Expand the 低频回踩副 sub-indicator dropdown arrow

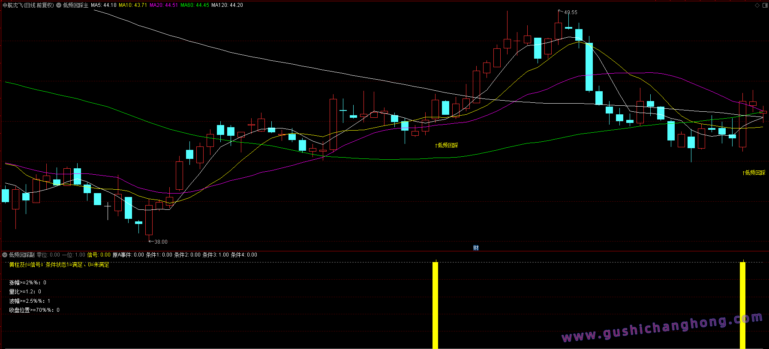tap(5, 255)
